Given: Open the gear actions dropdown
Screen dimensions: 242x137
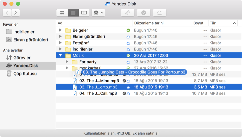Looking at the screenshot, I should tap(99, 13).
